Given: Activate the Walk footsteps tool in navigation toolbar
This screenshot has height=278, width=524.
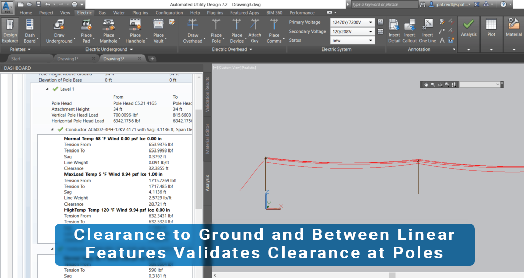Looking at the screenshot, I should click(453, 85).
